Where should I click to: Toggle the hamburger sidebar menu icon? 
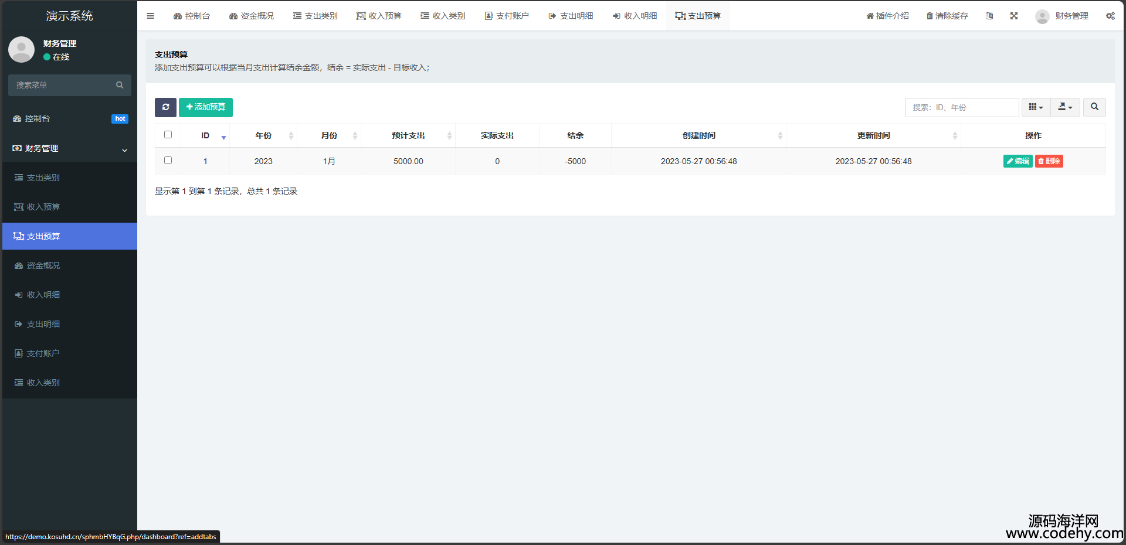click(151, 16)
